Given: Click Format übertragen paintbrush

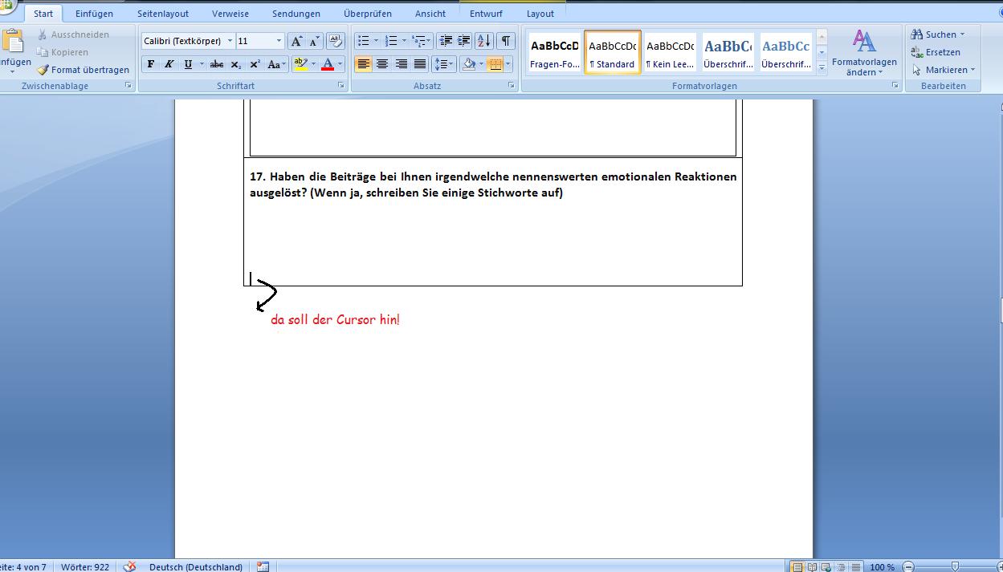Looking at the screenshot, I should pyautogui.click(x=83, y=70).
